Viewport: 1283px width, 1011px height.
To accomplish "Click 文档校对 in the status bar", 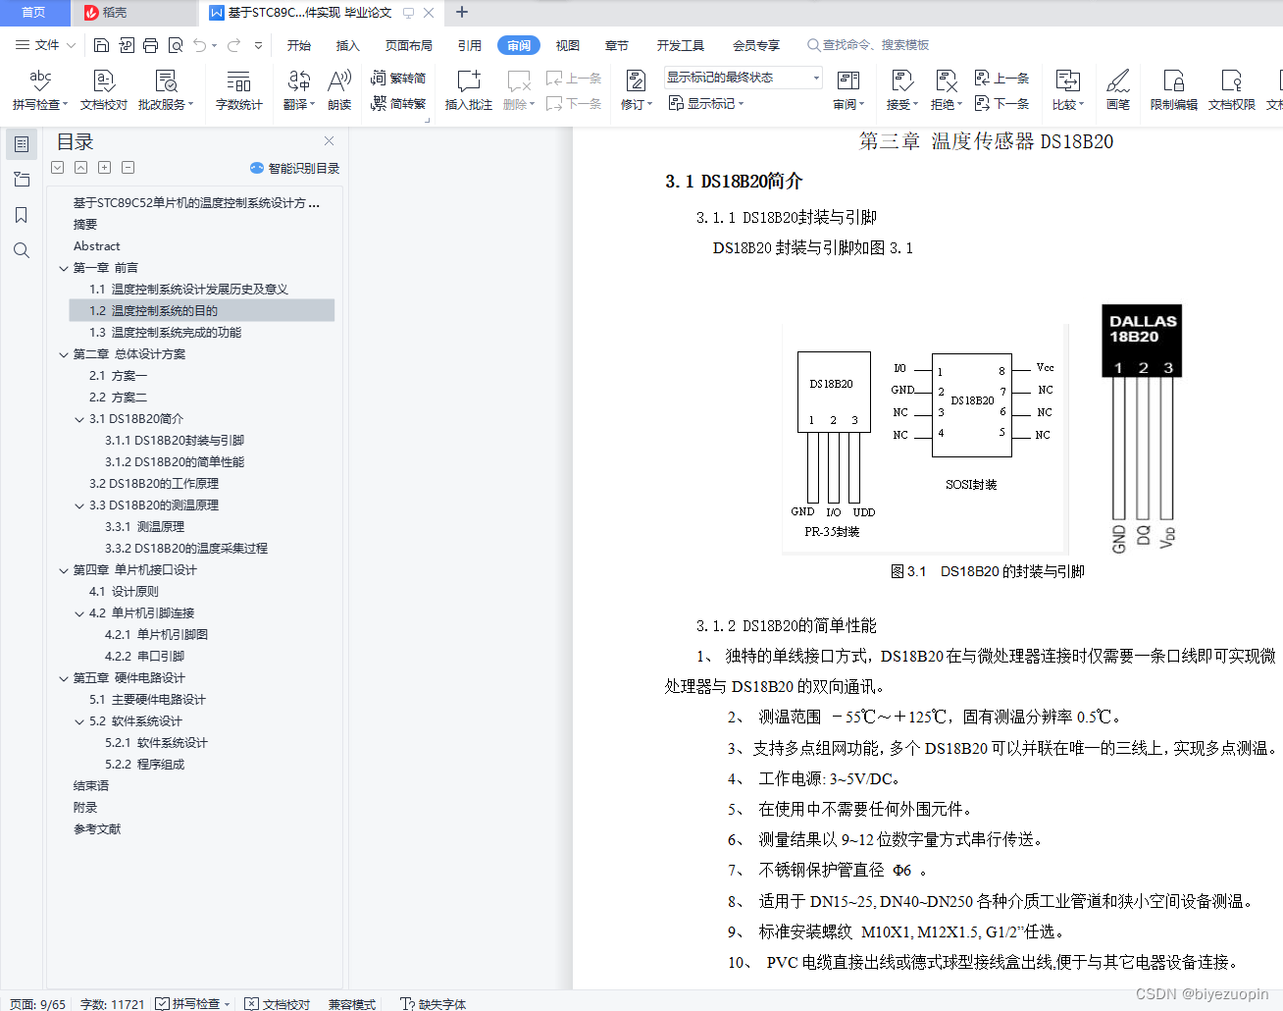I will [278, 1003].
